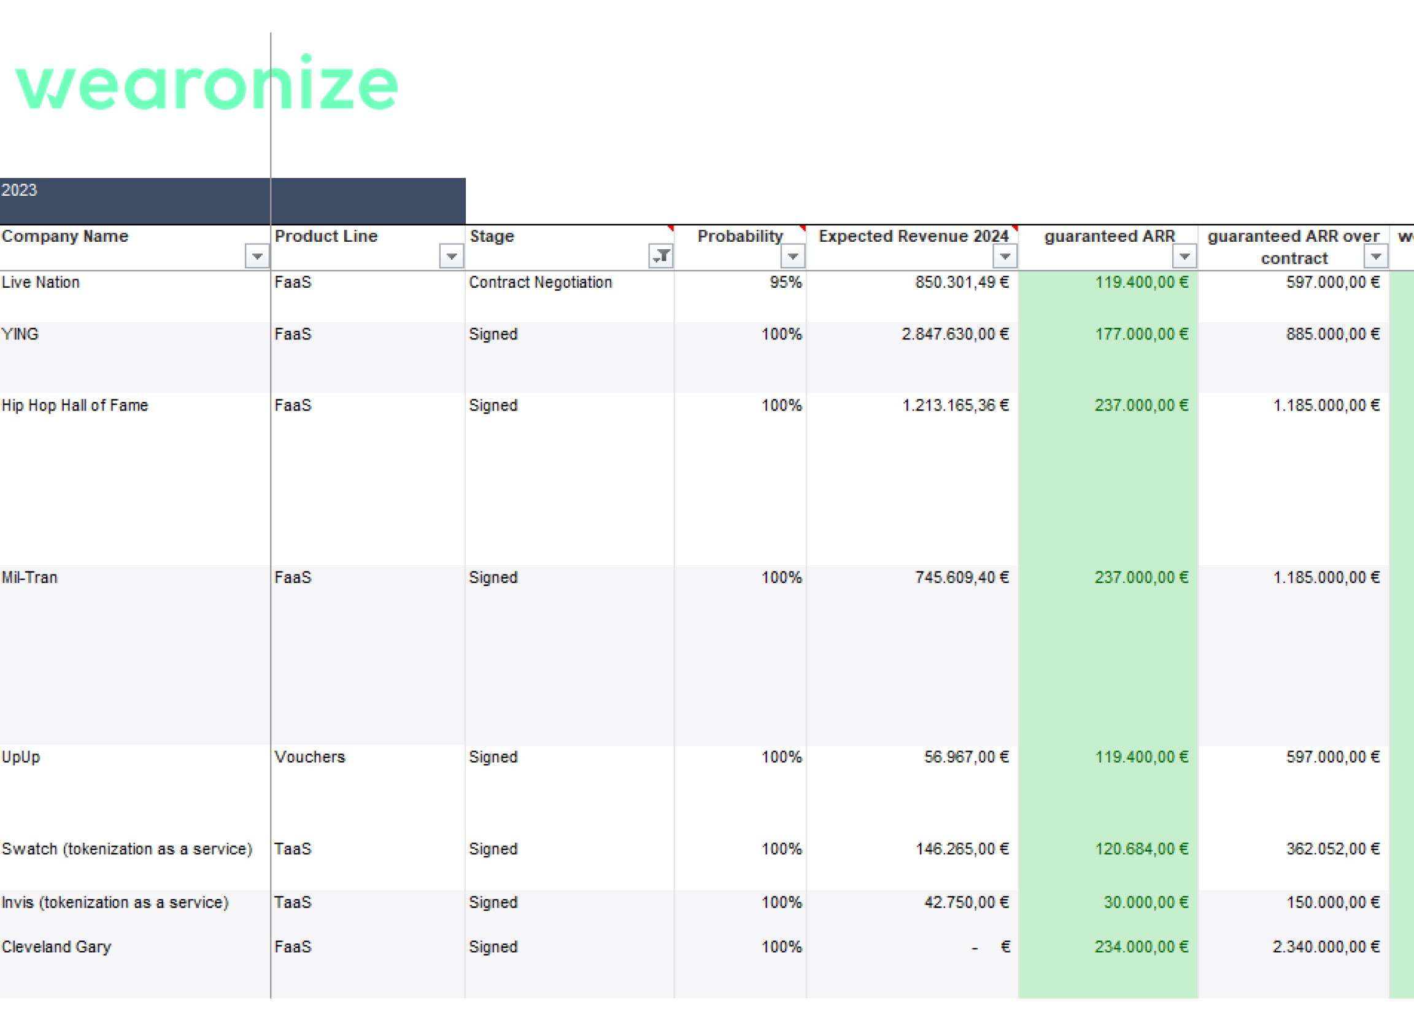Screen dimensions: 1414x1031
Task: Select the Mil-Tran company cell
Action: (x=135, y=655)
